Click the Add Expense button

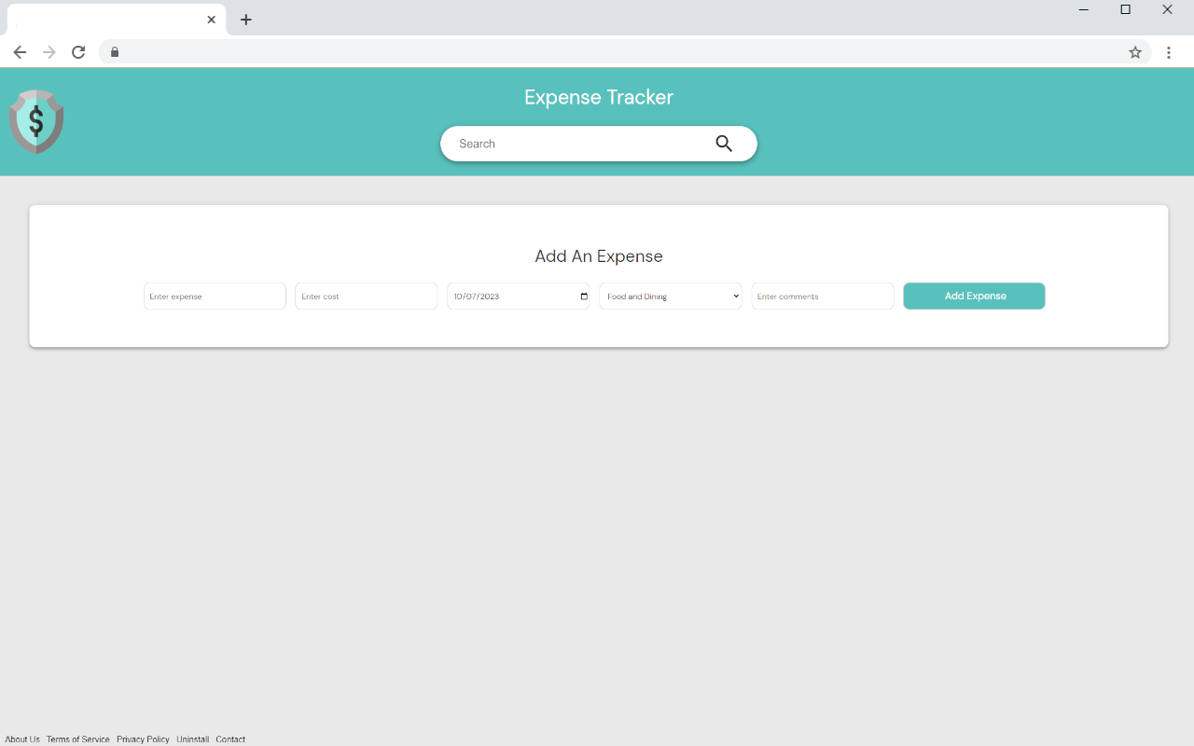[974, 297]
